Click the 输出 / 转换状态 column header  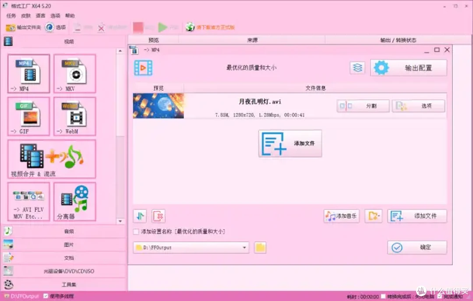(x=398, y=40)
